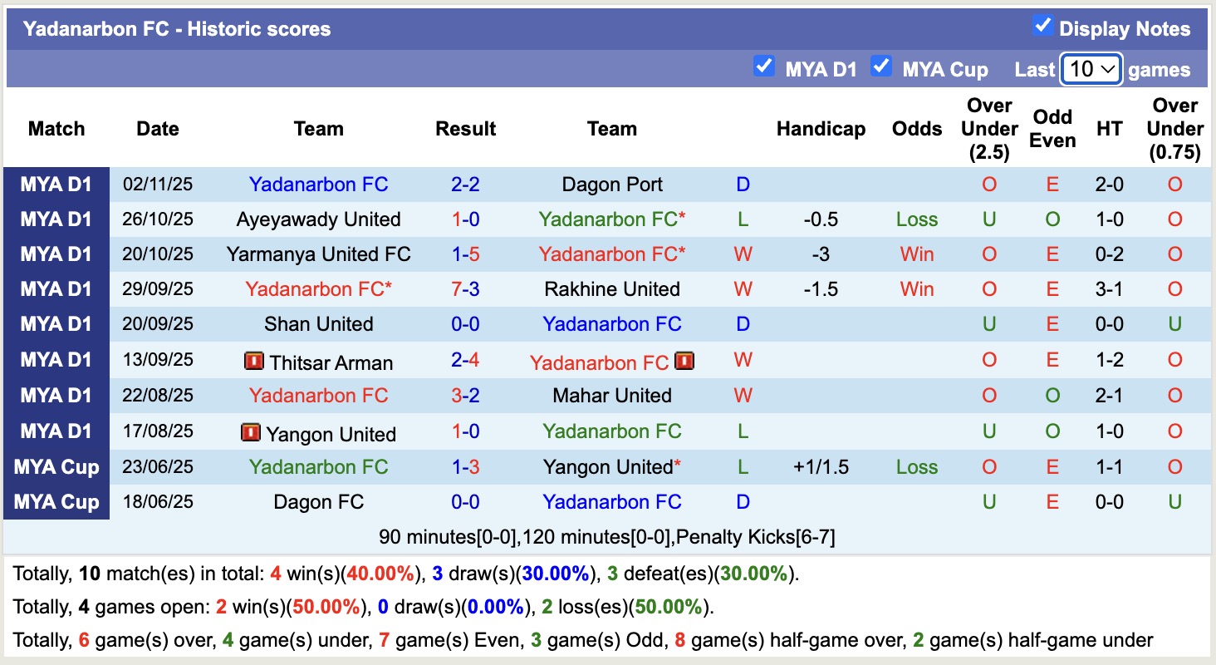
Task: Open Shan United team link
Action: click(318, 324)
